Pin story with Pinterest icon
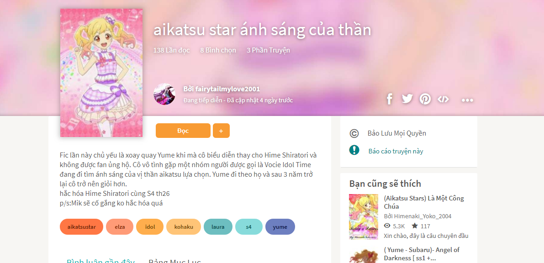Screen dimensions: 544x263 point(425,99)
